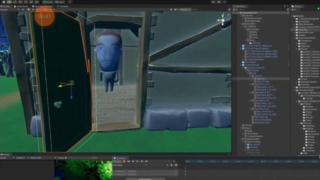
Task: Switch to the Package Manager tab
Action: [x=42, y=6]
